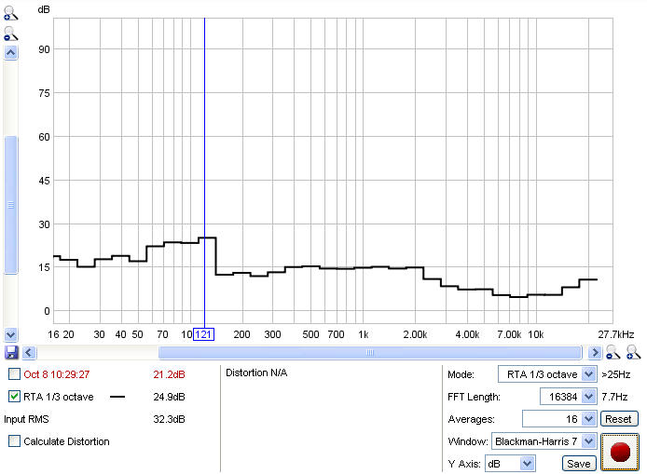647x474 pixels.
Task: Click the 21.2dB trace value
Action: tap(169, 374)
